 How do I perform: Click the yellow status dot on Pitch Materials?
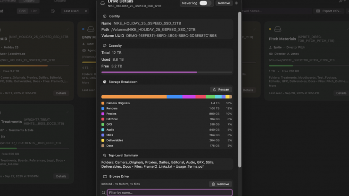coord(270,29)
